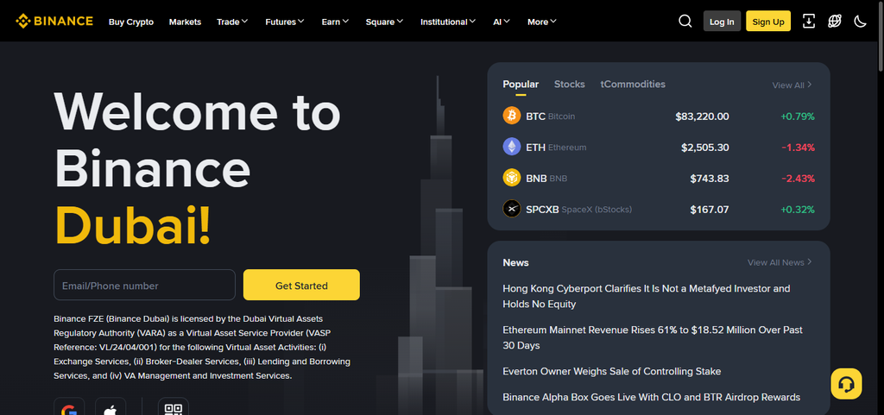Open View All market list
Image resolution: width=884 pixels, height=415 pixels.
point(792,85)
